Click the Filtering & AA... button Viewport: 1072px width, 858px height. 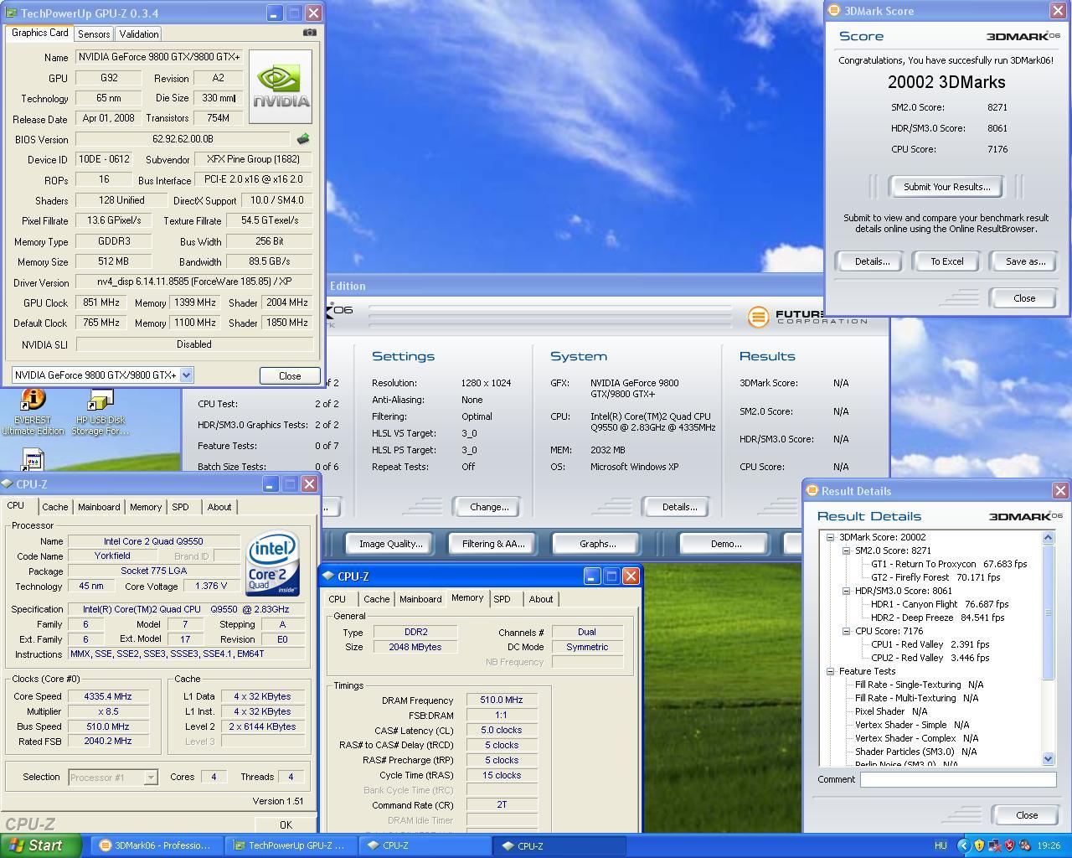pyautogui.click(x=493, y=544)
